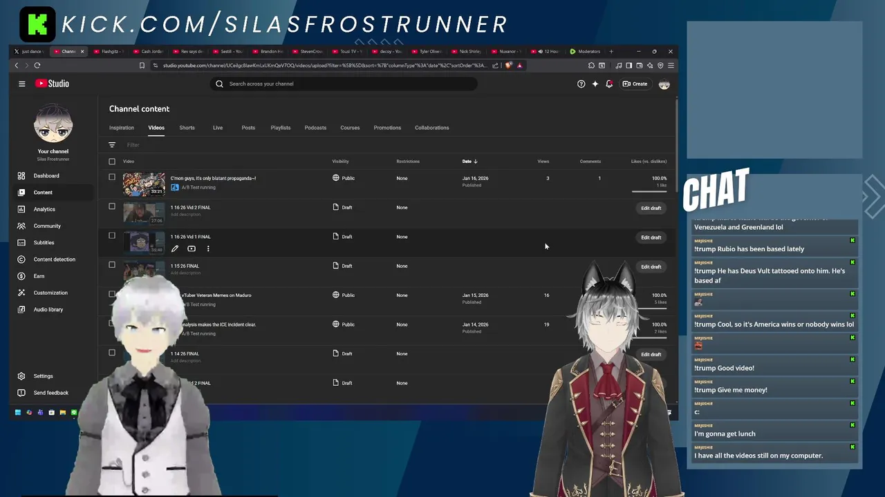Open the video titled "C'mon guys, it's only blatant propaganda"
Viewport: 885px width, 497px height.
click(x=213, y=178)
